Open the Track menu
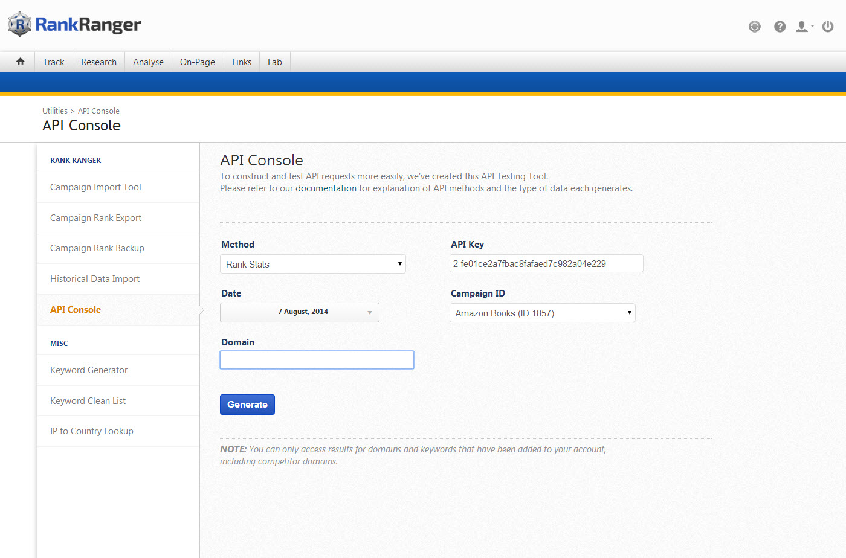 click(x=54, y=62)
